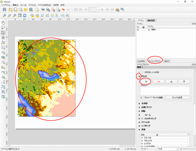The height and width of the screenshot is (151, 196).
Task: Open the ビュー menu
Action: (x=23, y=5)
